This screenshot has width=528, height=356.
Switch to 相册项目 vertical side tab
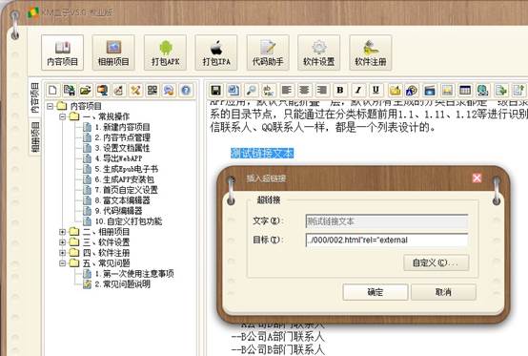34,137
